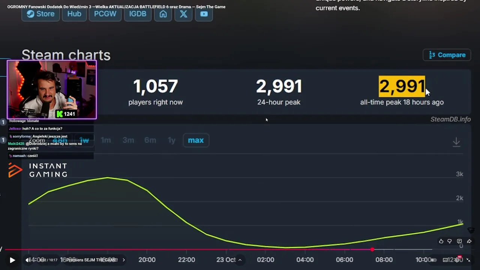Open the home website icon button
This screenshot has width=480, height=270.
point(163,14)
